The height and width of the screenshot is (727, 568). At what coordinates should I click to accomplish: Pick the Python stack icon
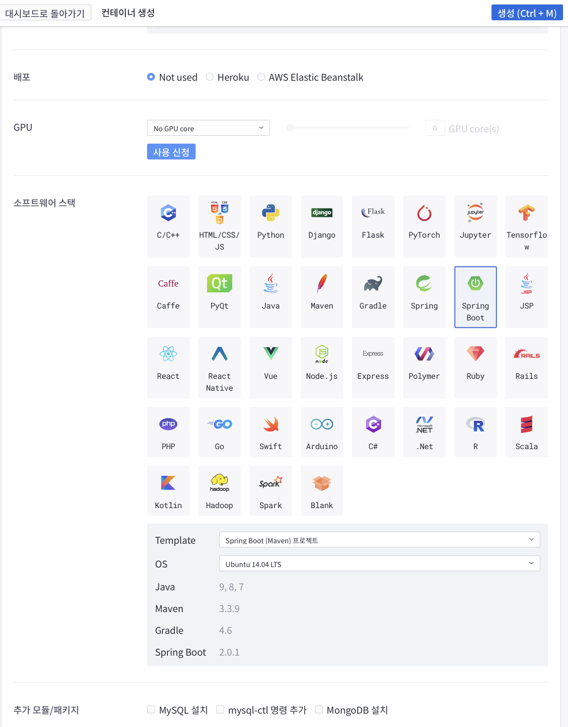coord(271,213)
